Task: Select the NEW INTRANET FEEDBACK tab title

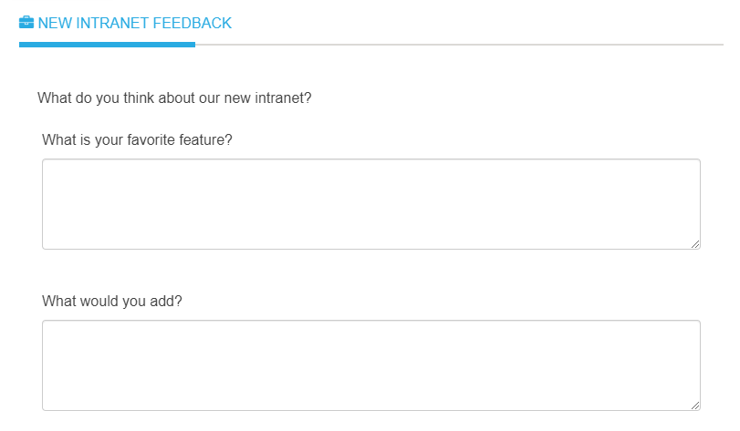Action: click(x=134, y=23)
